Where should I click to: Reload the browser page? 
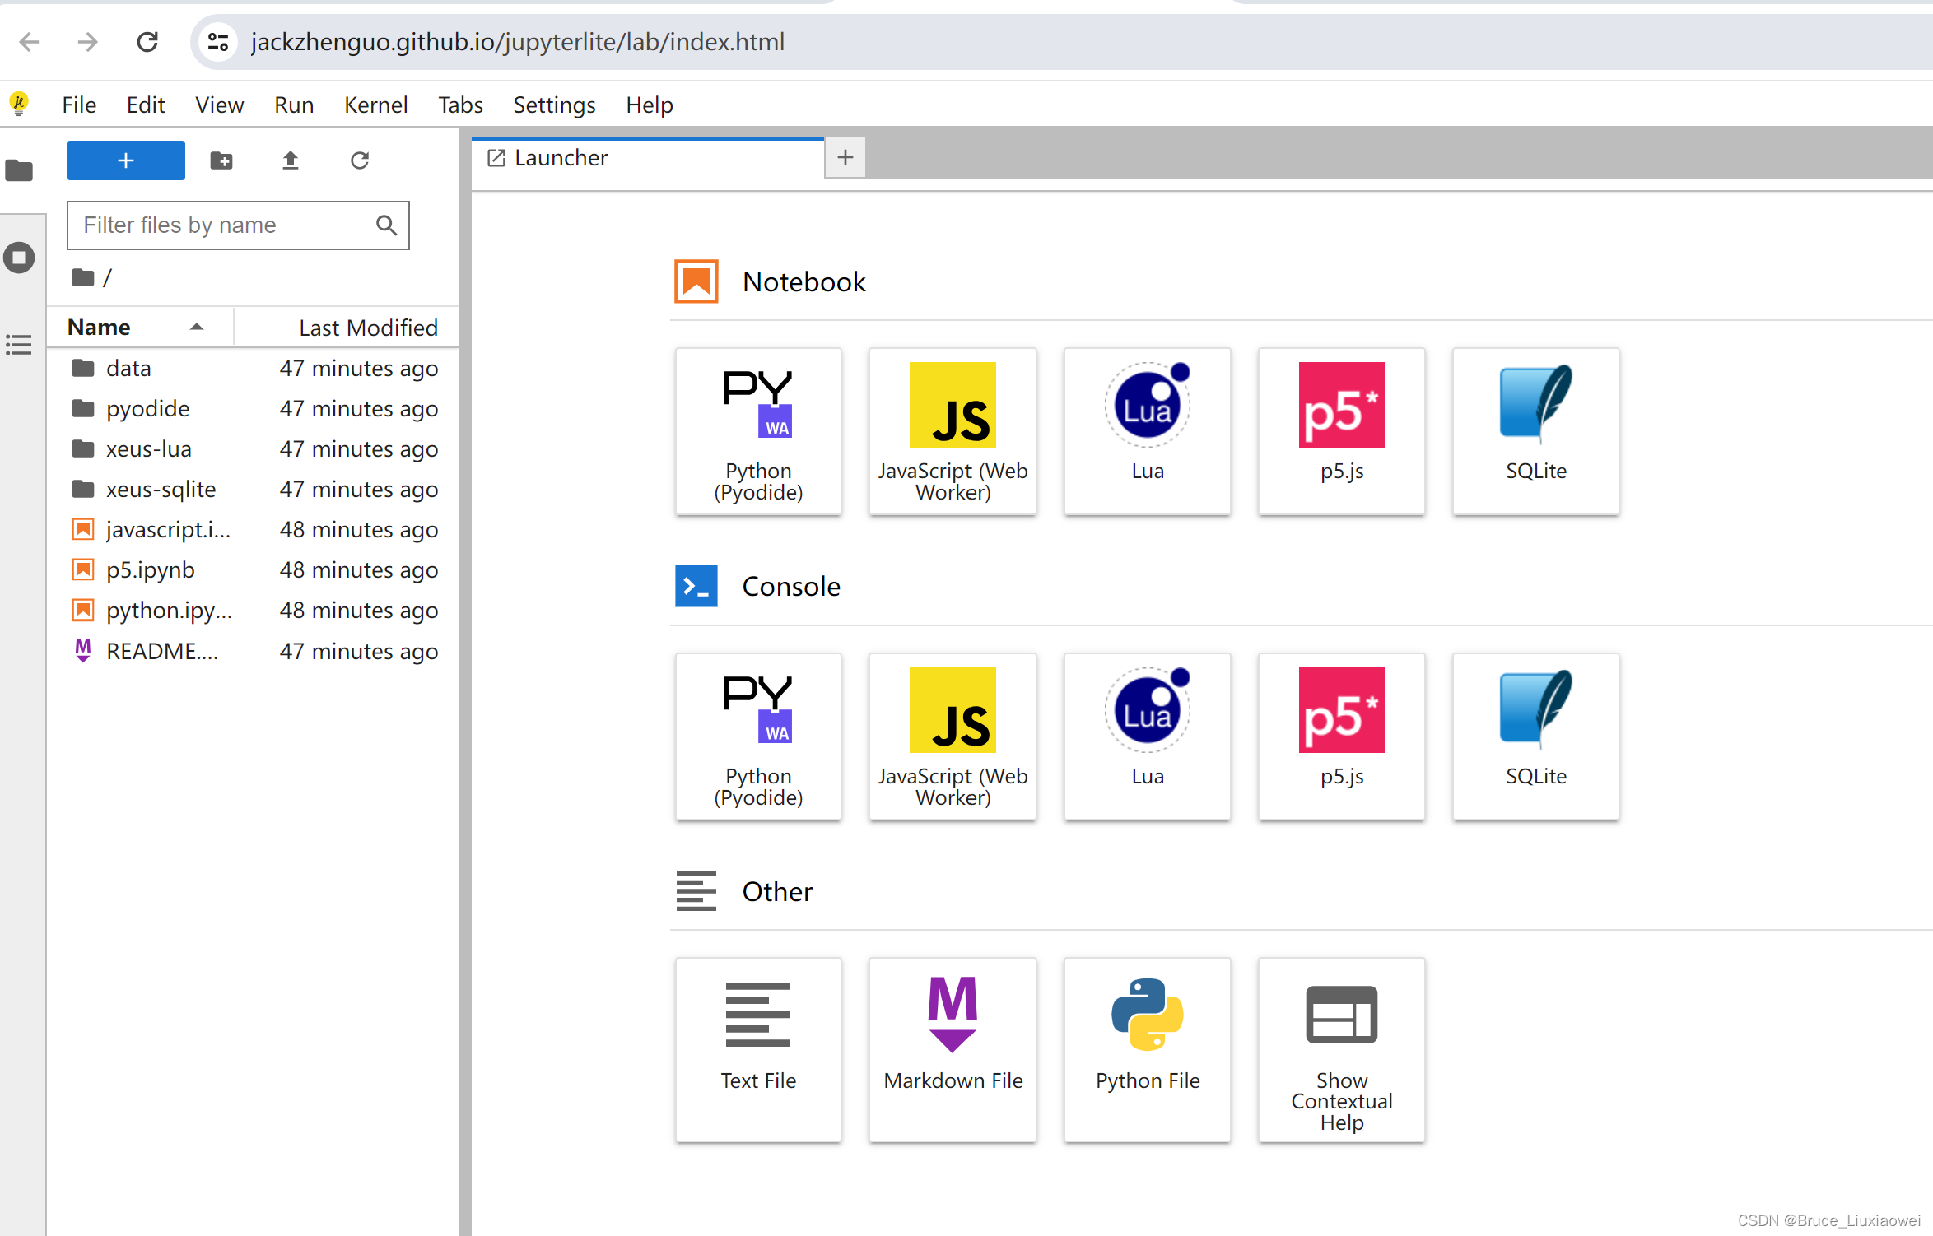pos(147,41)
